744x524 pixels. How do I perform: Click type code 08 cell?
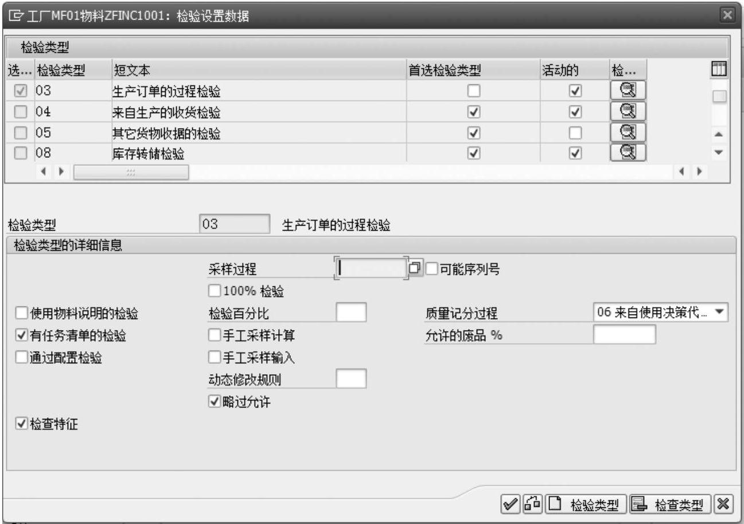point(73,153)
